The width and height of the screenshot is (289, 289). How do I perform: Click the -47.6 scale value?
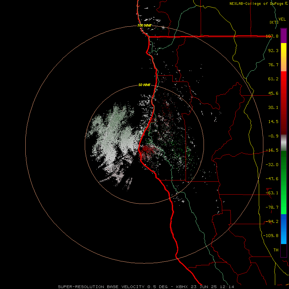pos(272,179)
